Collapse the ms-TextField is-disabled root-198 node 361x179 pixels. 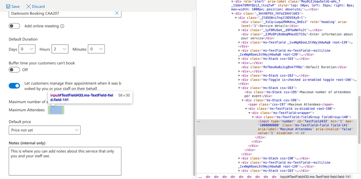coord(246,108)
